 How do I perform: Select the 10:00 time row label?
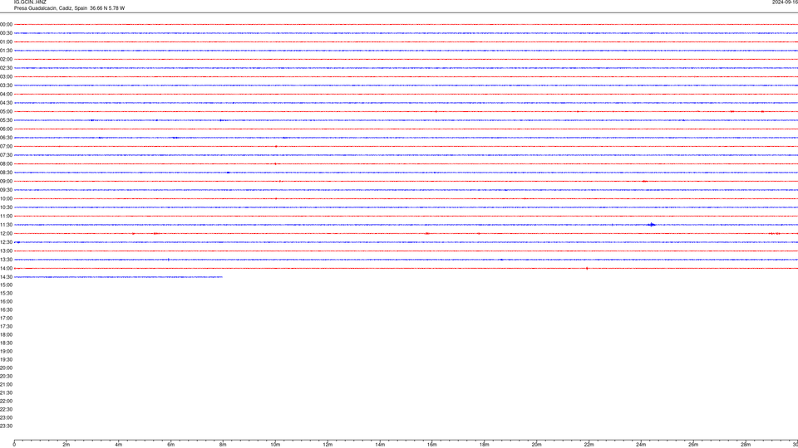pyautogui.click(x=6, y=198)
